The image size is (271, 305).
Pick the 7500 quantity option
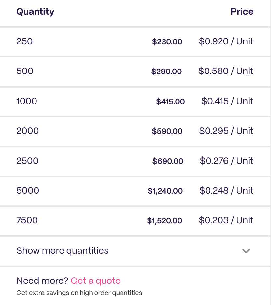pos(27,220)
